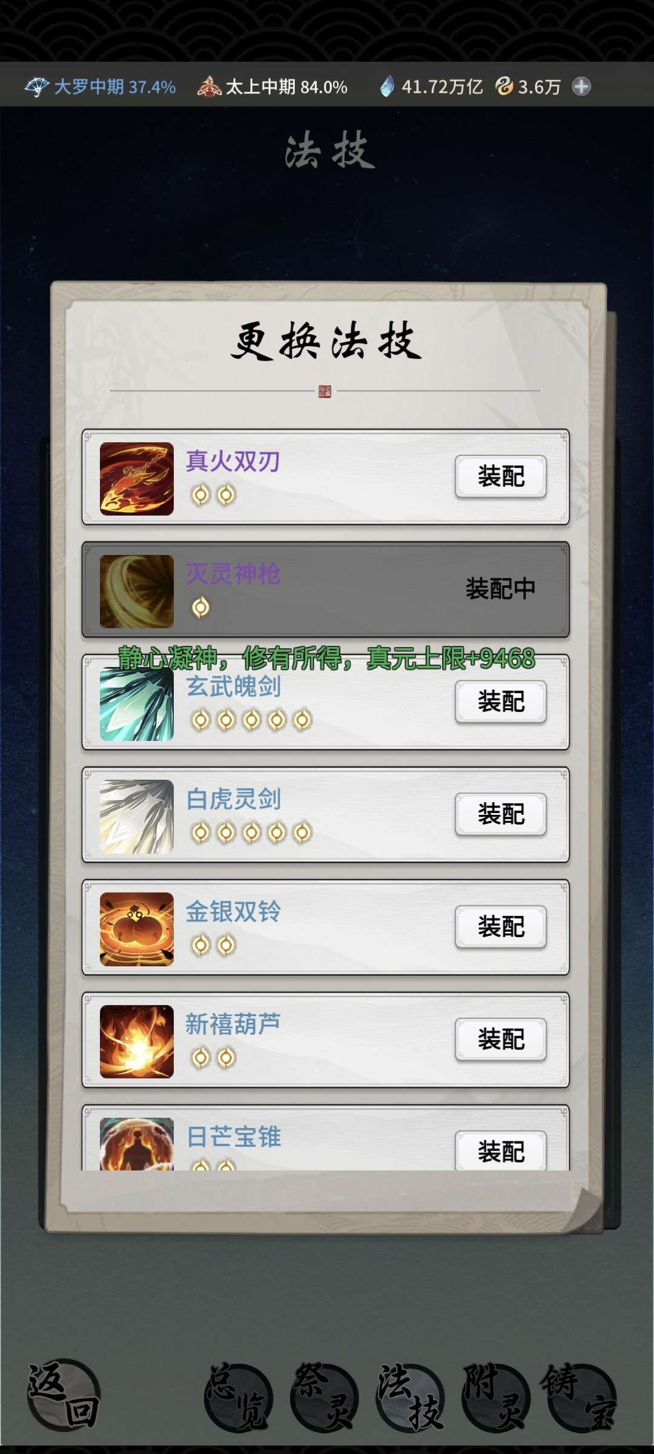Equip 玄武魄剑 with its 装配 button
654x1454 pixels.
501,702
